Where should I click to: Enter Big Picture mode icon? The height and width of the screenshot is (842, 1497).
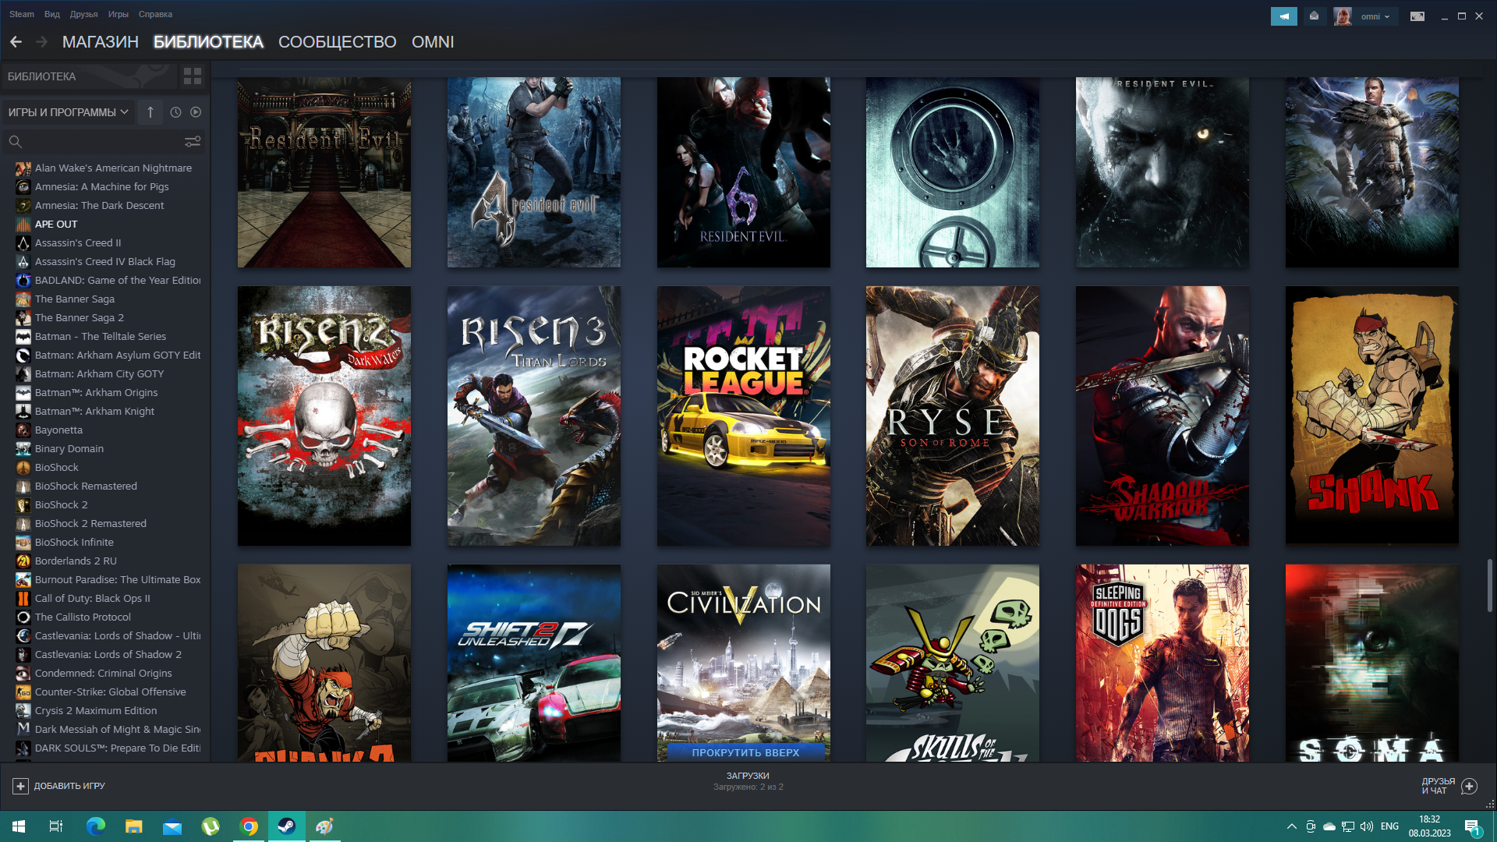[1417, 16]
